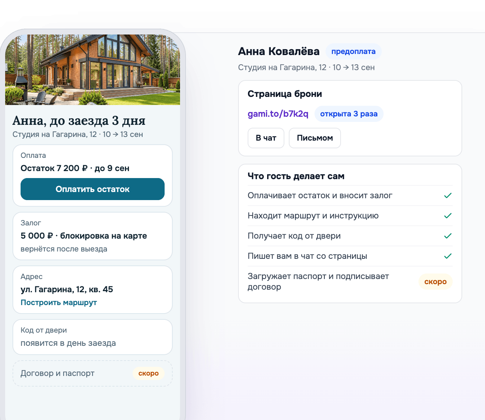
Task: Click the 'предоплата' status badge
Action: (x=353, y=51)
